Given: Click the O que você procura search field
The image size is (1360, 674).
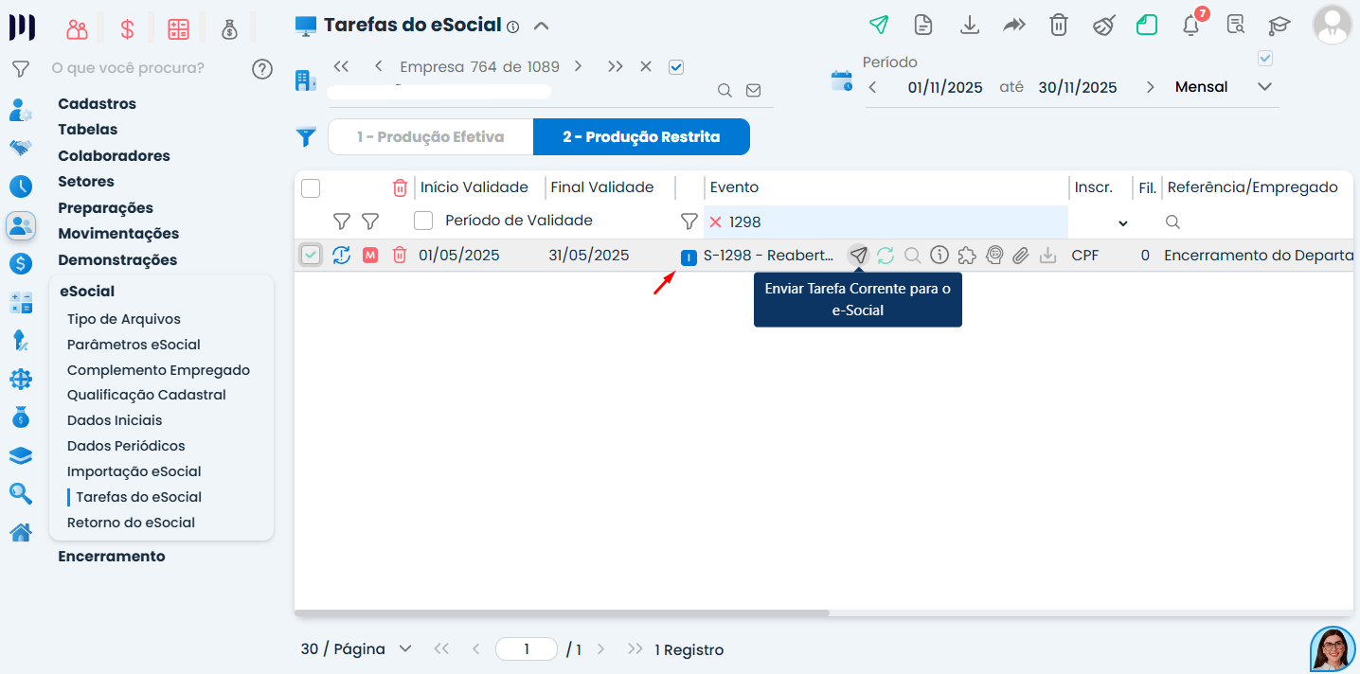Looking at the screenshot, I should pyautogui.click(x=128, y=68).
